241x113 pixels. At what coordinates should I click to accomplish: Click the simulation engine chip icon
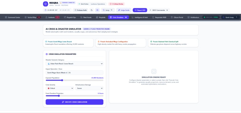pyautogui.click(x=154, y=71)
